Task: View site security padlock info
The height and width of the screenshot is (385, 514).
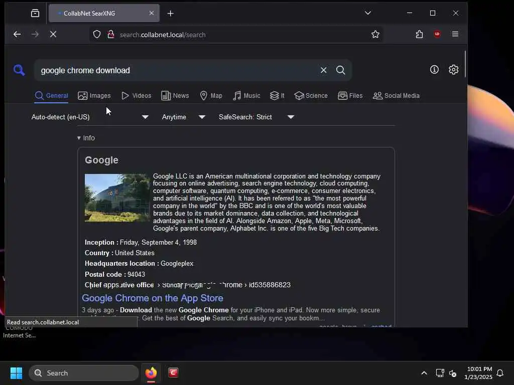Action: click(x=111, y=35)
